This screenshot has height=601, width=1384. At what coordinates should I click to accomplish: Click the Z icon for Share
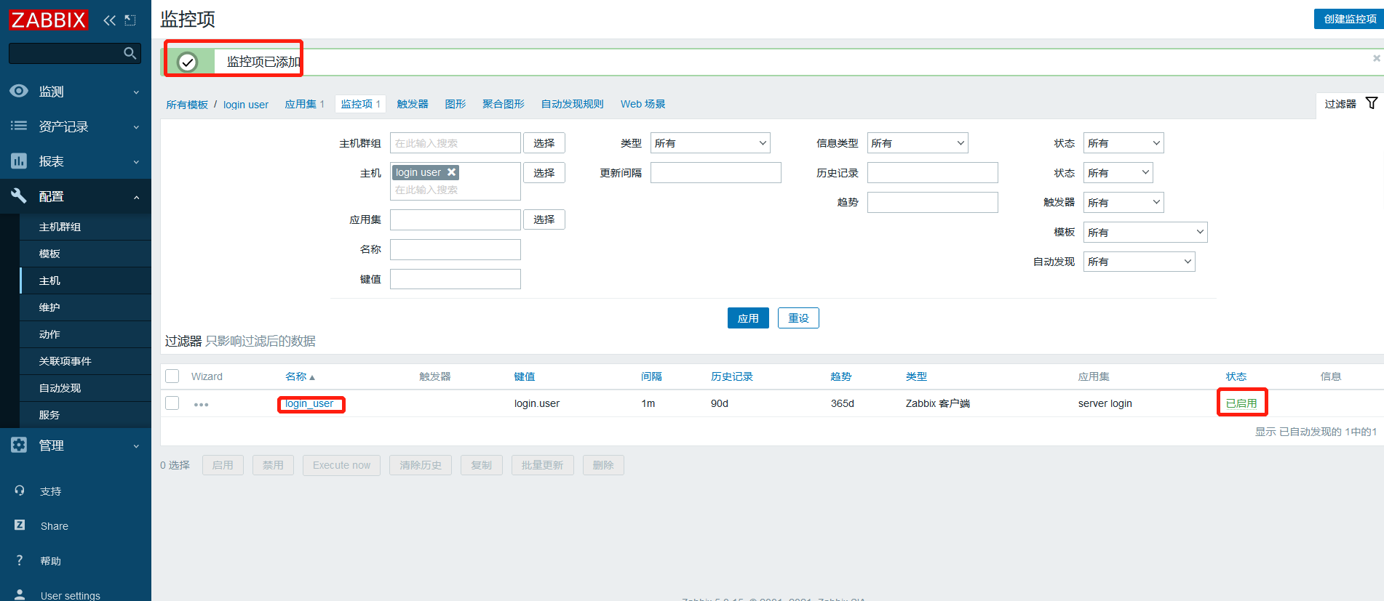[x=20, y=525]
